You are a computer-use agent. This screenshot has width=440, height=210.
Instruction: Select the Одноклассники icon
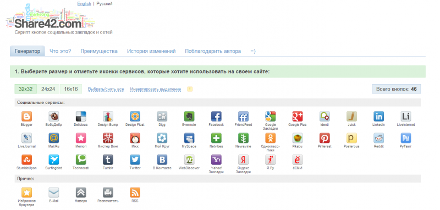[x=270, y=138]
